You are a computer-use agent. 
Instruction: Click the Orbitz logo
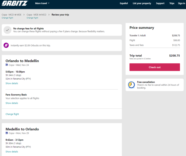pos(15,3)
